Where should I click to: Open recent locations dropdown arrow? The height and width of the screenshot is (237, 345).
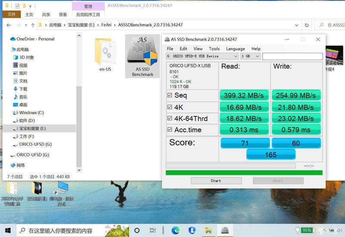(x=26, y=25)
